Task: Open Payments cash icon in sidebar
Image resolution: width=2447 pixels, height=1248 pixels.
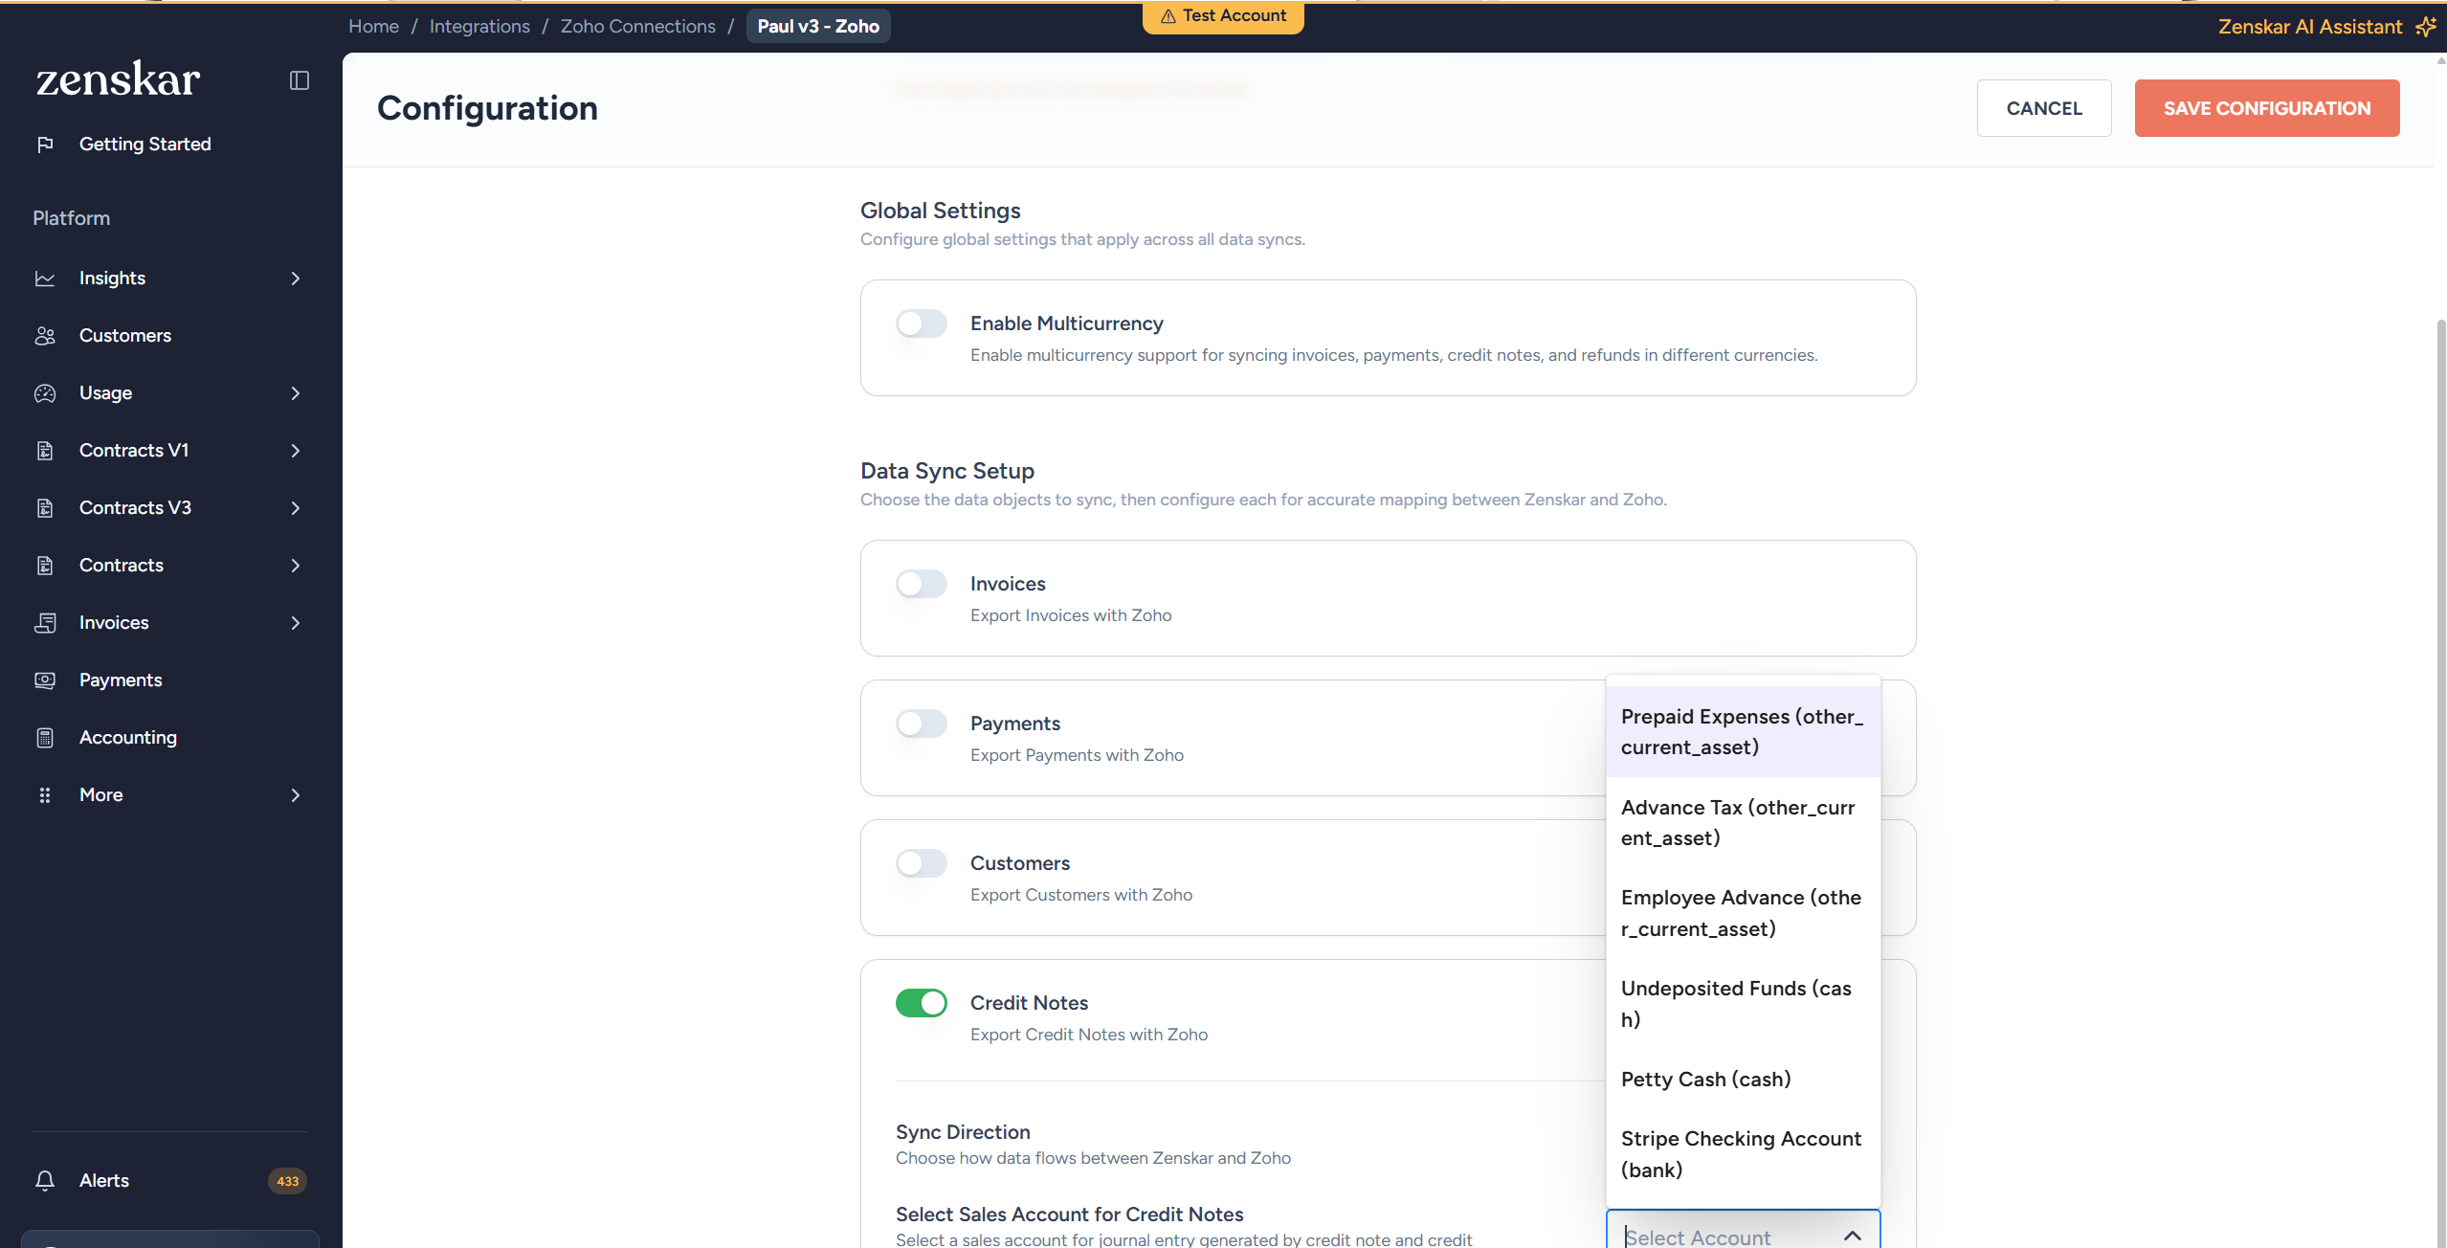Action: (x=45, y=680)
